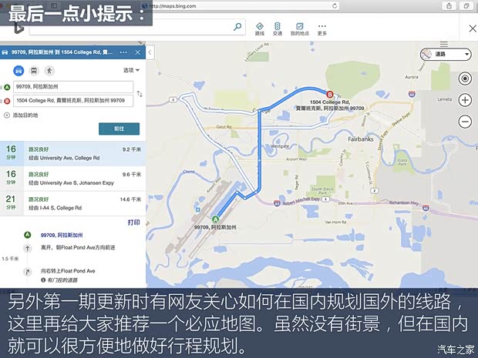Click the hamburger lines above map style
The image size is (478, 358).
click(444, 44)
